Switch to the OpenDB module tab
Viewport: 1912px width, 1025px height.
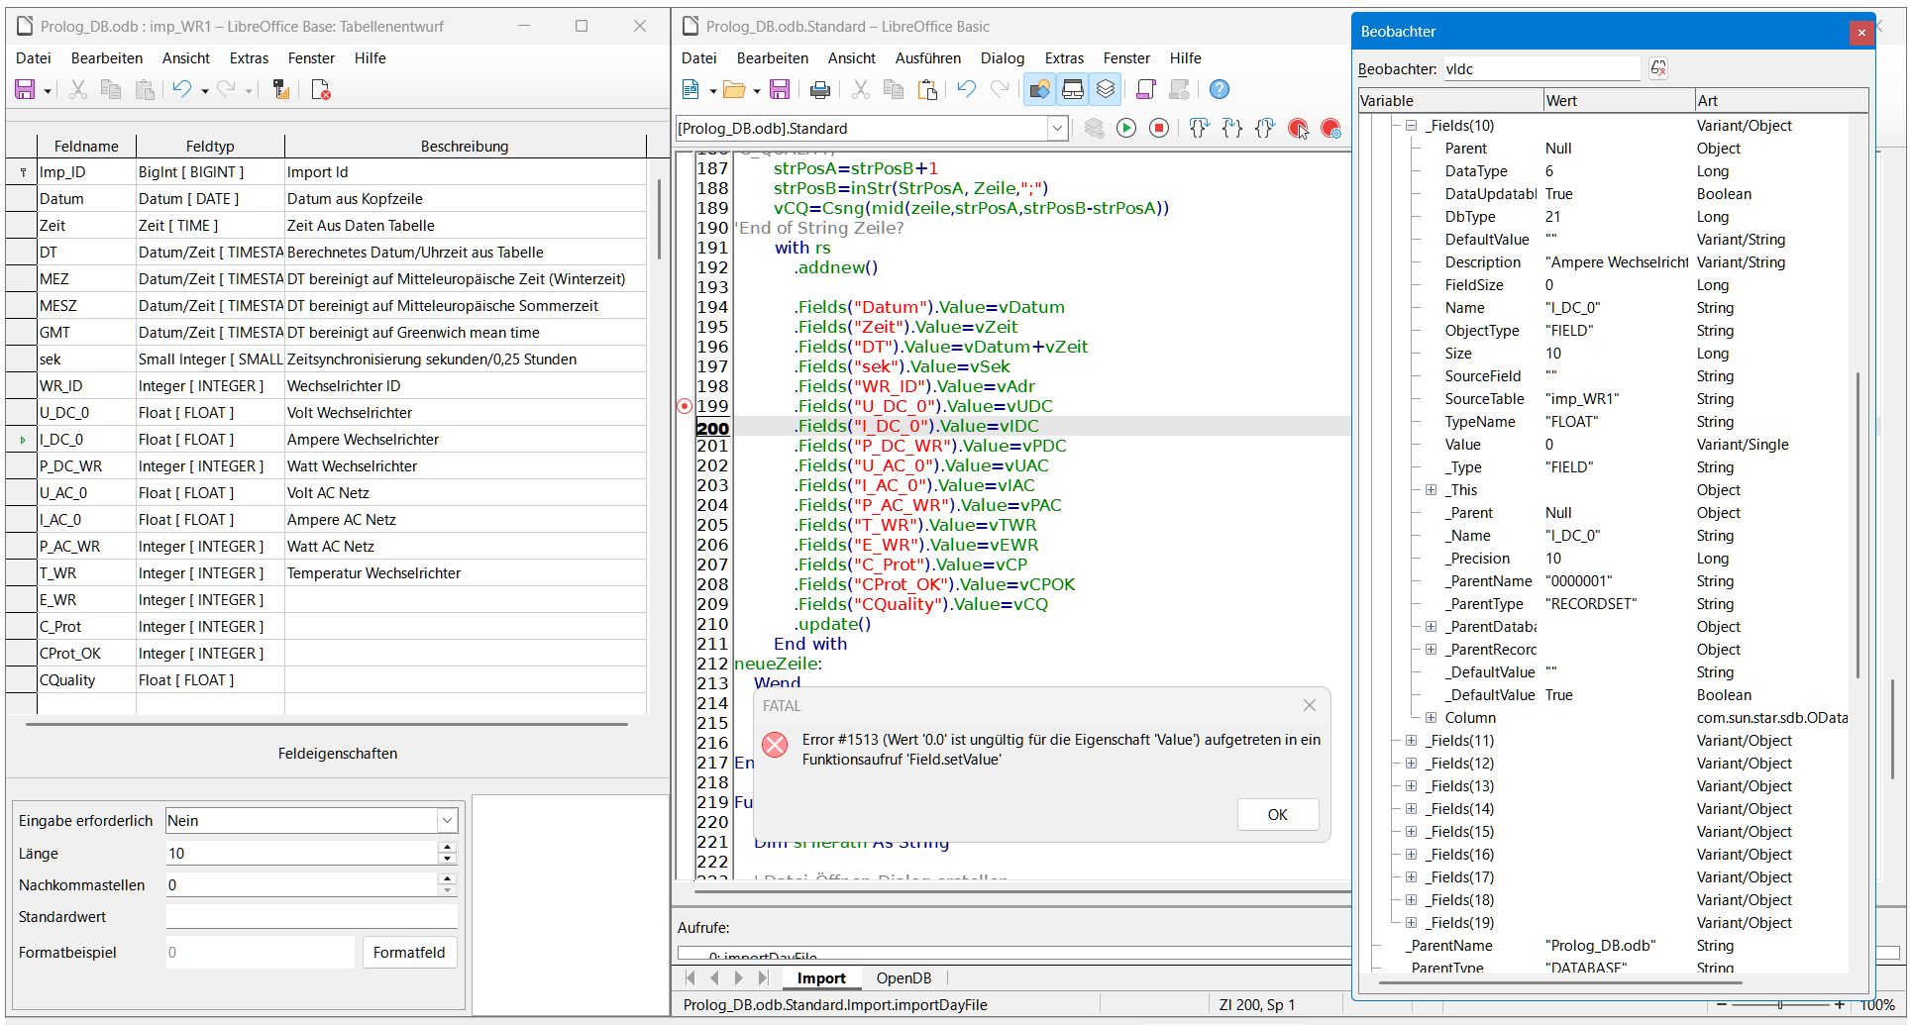tap(903, 978)
